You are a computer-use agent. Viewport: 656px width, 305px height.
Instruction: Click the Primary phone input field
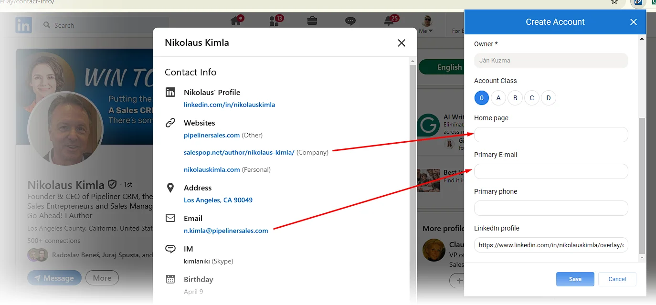pos(551,208)
